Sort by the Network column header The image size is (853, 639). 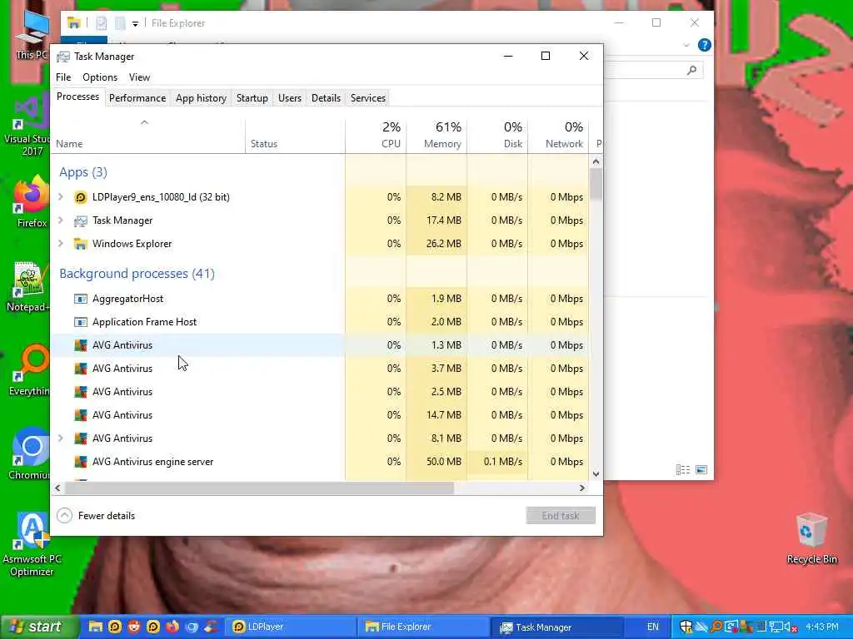click(558, 136)
